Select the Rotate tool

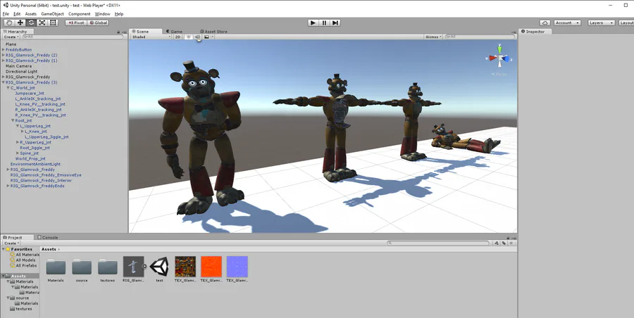[31, 23]
